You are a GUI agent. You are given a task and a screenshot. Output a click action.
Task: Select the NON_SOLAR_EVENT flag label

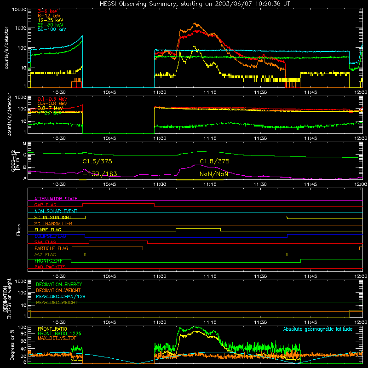(56, 211)
